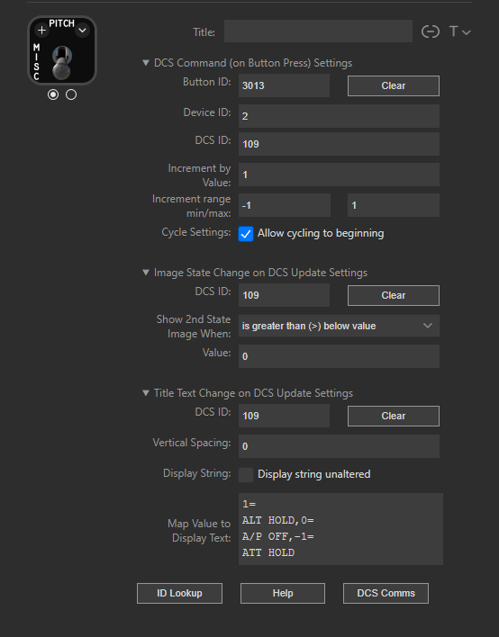Screen dimensions: 499x637
Task: Click Clear next to Image State DCS ID
Action: pyautogui.click(x=394, y=295)
